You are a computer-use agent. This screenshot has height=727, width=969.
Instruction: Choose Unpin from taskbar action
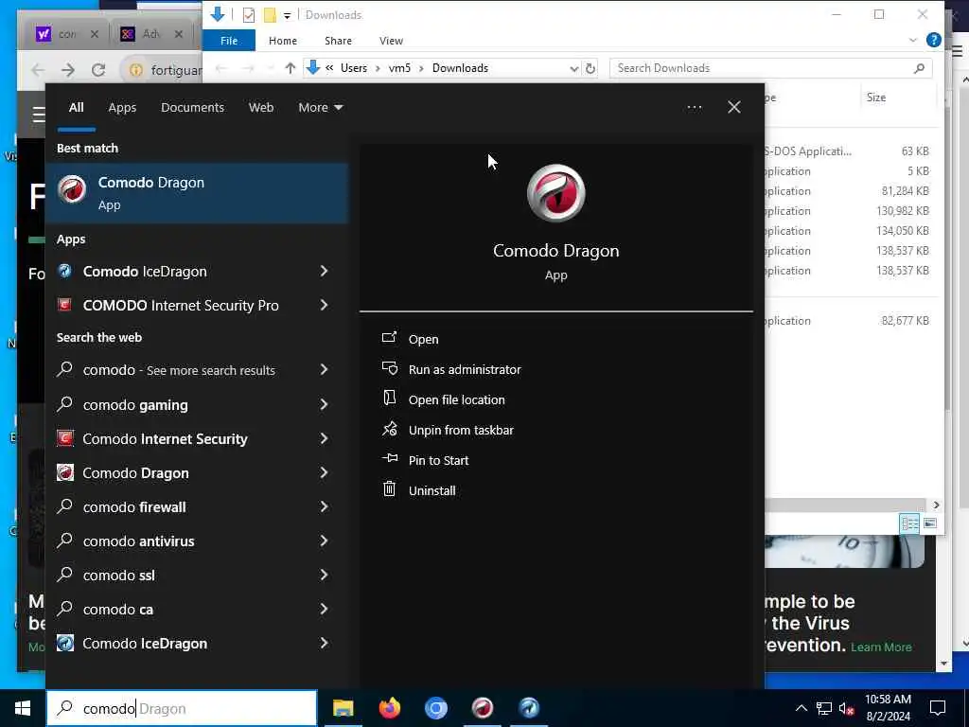(461, 430)
